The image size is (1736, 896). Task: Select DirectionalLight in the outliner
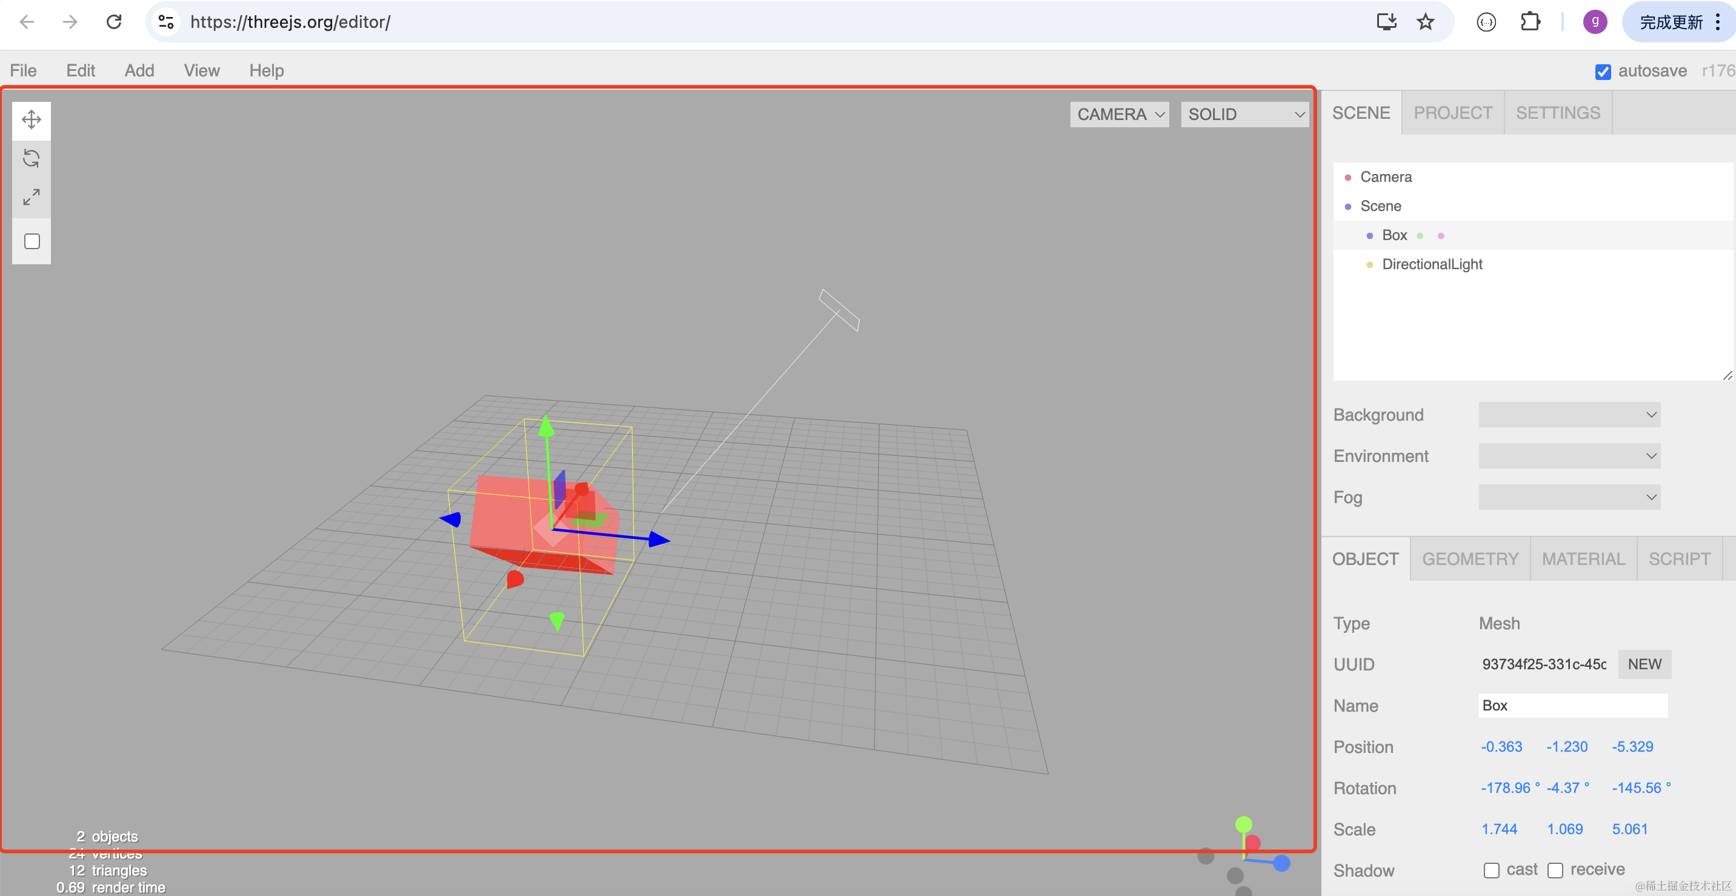pos(1533,264)
